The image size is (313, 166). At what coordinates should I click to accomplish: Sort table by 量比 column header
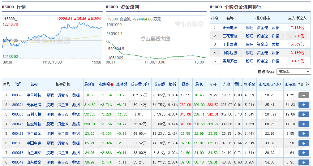[238, 85]
